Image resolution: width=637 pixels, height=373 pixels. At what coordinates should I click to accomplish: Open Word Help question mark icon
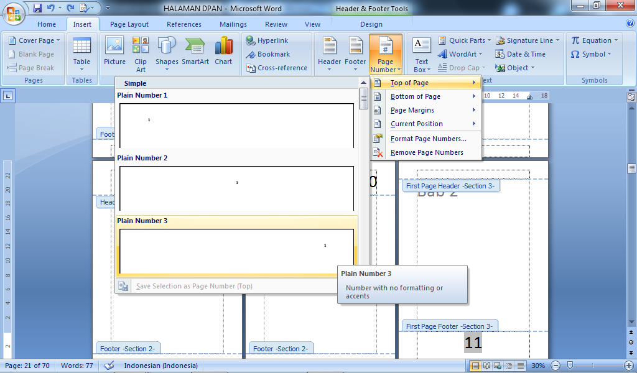630,24
